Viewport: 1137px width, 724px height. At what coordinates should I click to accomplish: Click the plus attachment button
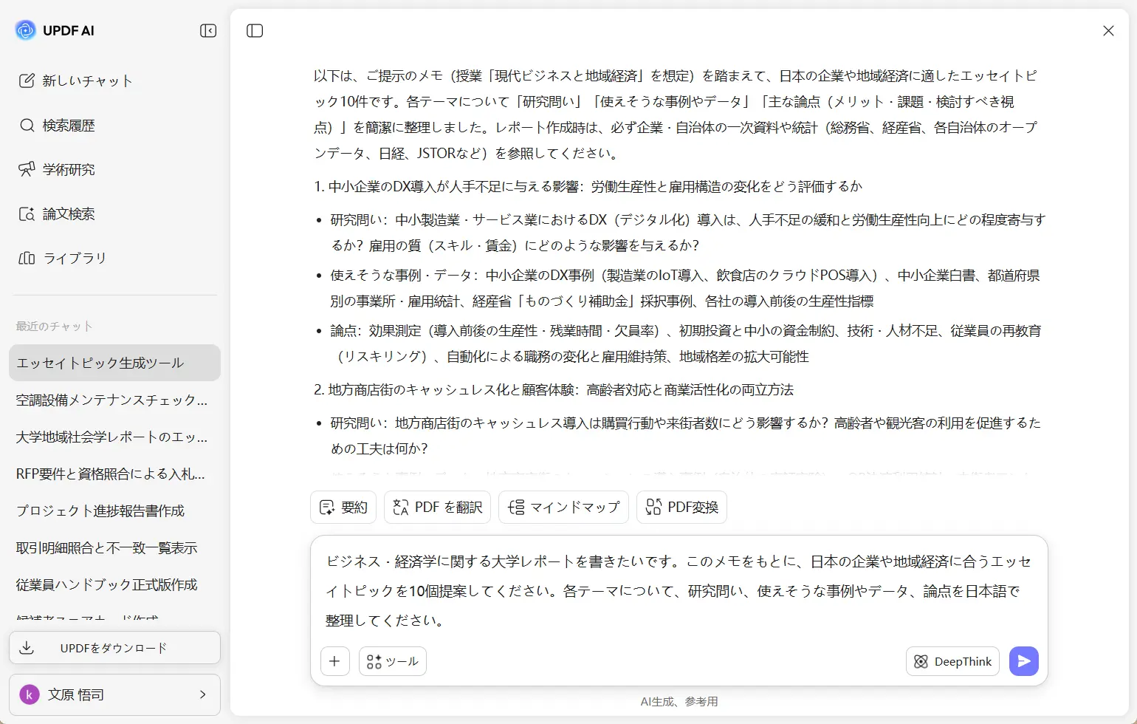334,661
